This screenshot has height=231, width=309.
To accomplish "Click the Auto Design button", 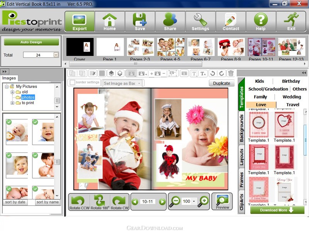I will pyautogui.click(x=31, y=42).
